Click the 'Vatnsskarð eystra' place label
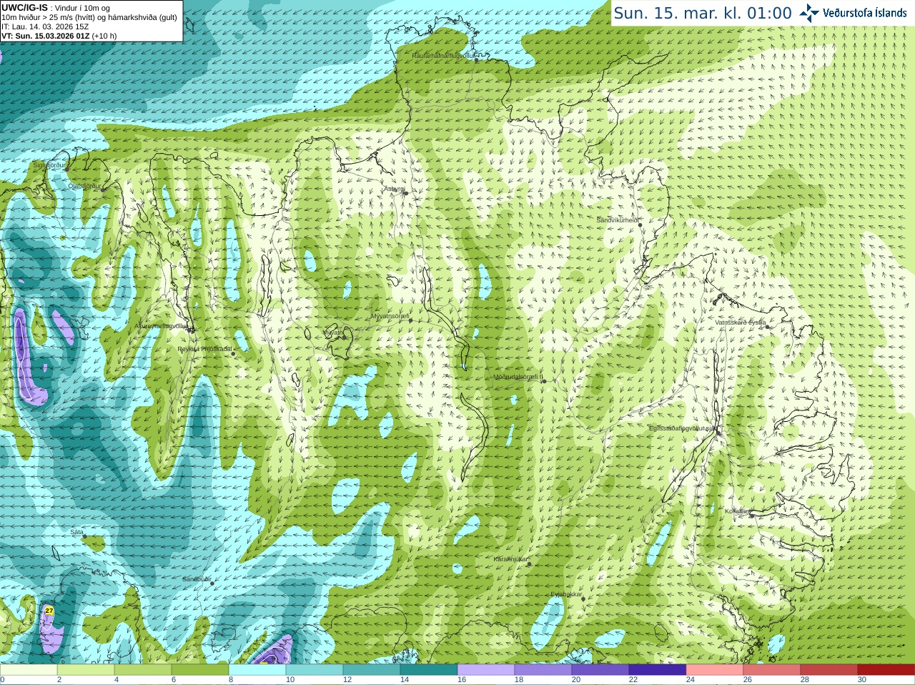 (x=741, y=322)
